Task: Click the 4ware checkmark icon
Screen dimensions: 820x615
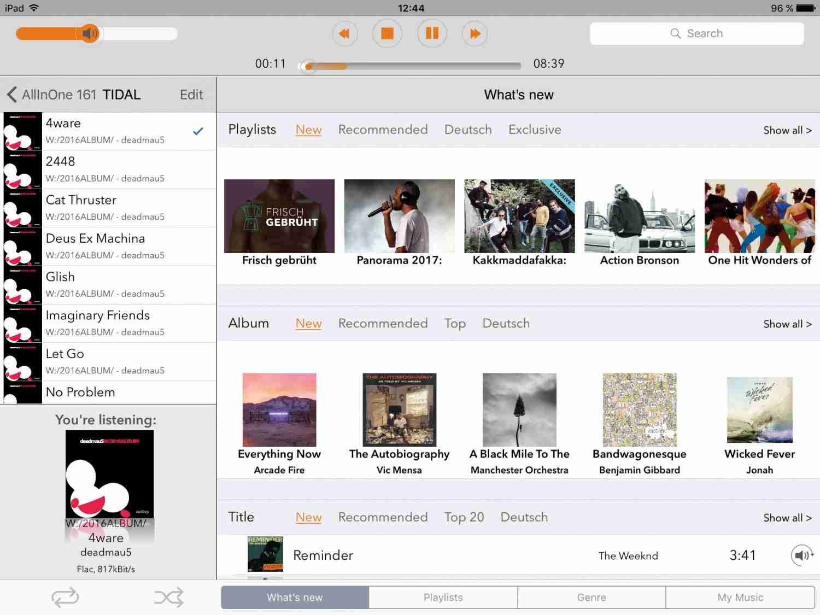Action: click(x=198, y=131)
